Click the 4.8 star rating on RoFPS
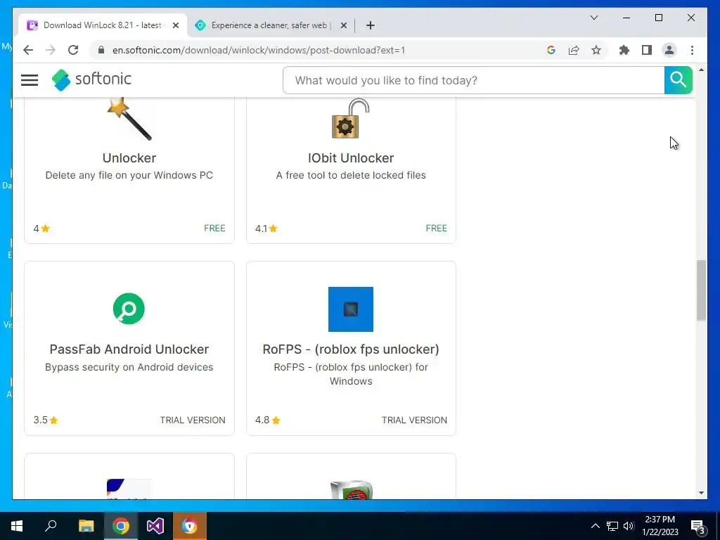Image resolution: width=720 pixels, height=540 pixels. (268, 420)
